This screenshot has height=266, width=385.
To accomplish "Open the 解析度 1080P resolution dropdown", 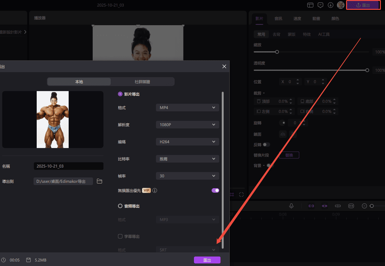I will coord(187,125).
